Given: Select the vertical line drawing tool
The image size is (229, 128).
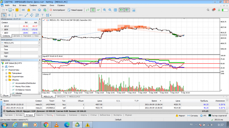Looking at the screenshot, I should tap(15, 15).
